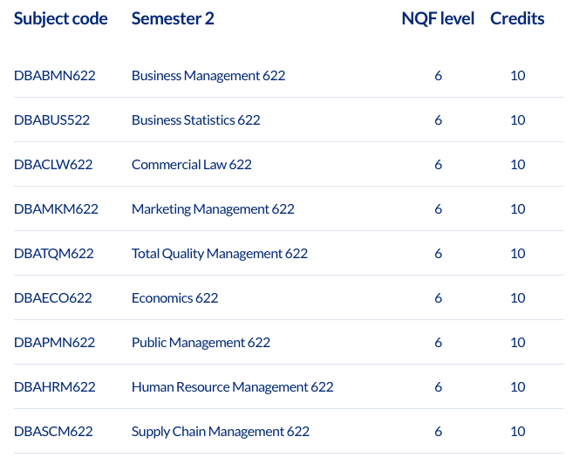
Task: Click credits value for Supply Chain Management
Action: [518, 431]
